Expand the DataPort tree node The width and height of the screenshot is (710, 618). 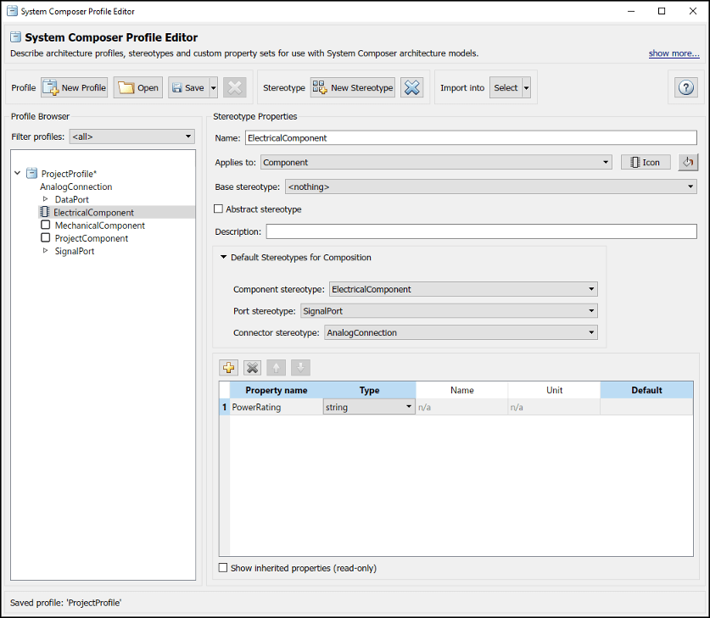coord(45,199)
